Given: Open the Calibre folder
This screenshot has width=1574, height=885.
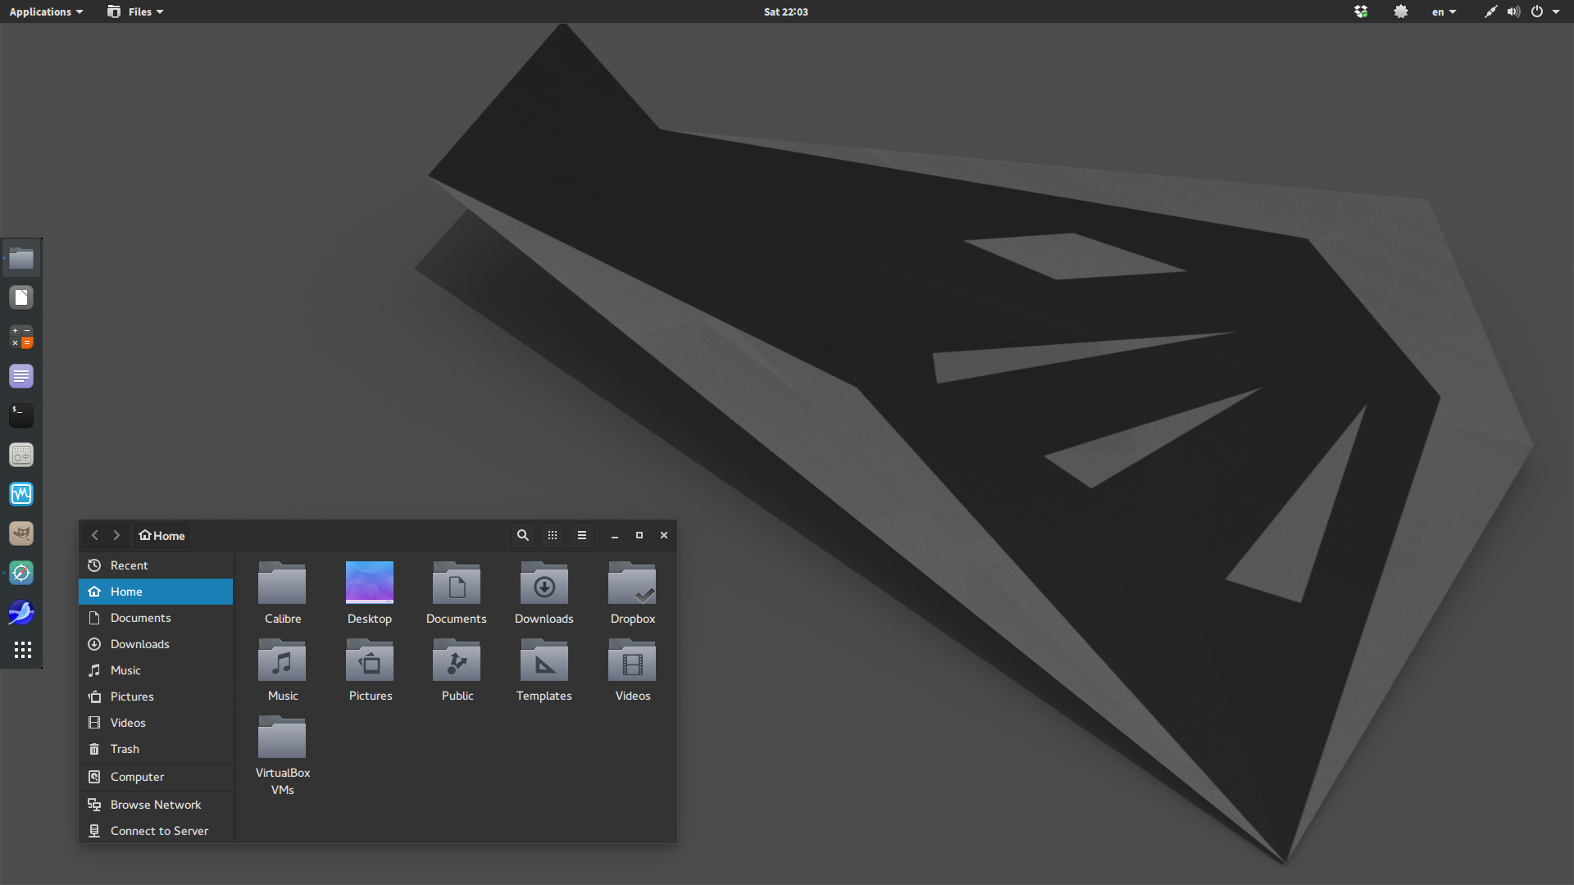Looking at the screenshot, I should (283, 594).
